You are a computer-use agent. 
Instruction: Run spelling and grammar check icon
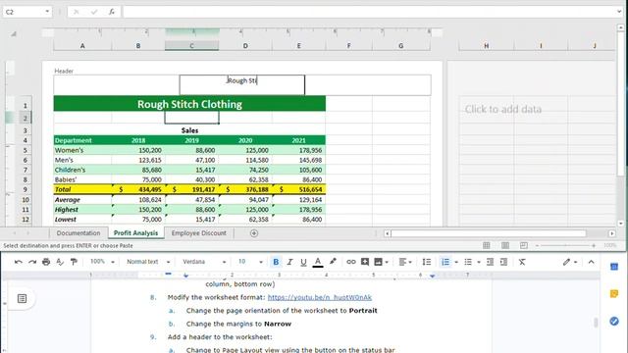pos(60,262)
